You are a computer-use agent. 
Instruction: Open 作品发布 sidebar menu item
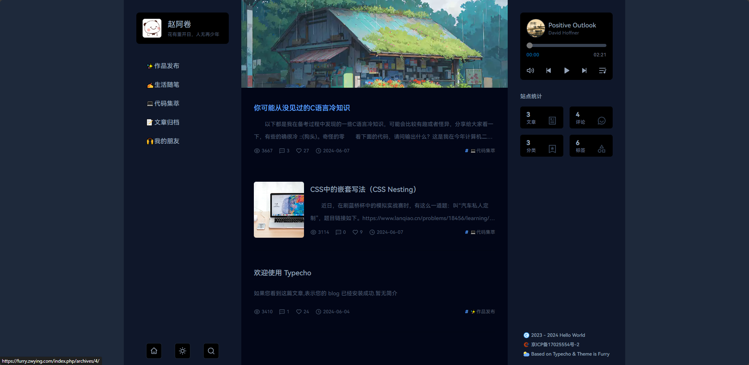pyautogui.click(x=163, y=66)
